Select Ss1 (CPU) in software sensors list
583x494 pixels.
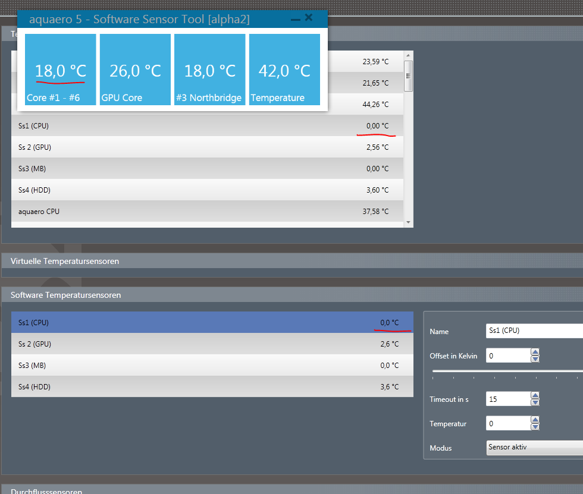pyautogui.click(x=212, y=322)
